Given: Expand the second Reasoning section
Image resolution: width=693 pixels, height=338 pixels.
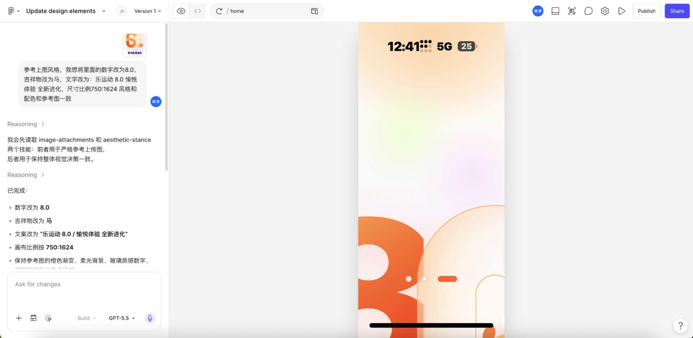Looking at the screenshot, I should 26,175.
